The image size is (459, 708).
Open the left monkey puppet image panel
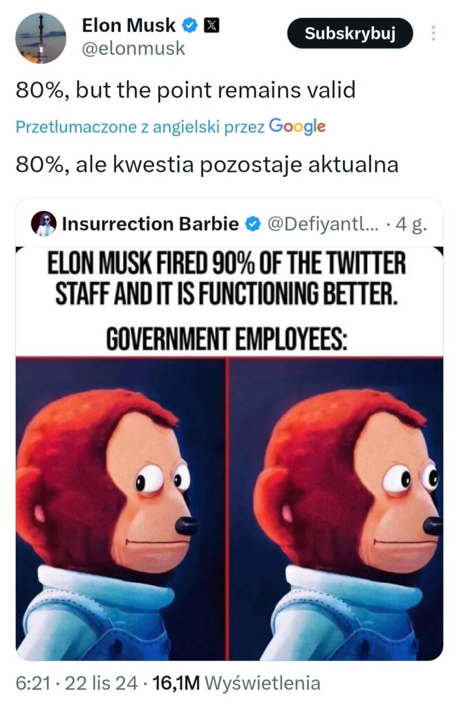click(x=120, y=509)
